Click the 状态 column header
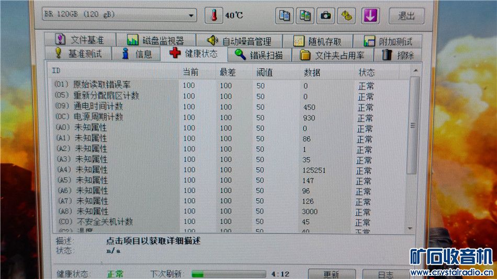 pos(366,73)
